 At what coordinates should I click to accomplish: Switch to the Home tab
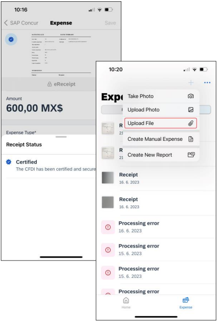tap(126, 303)
